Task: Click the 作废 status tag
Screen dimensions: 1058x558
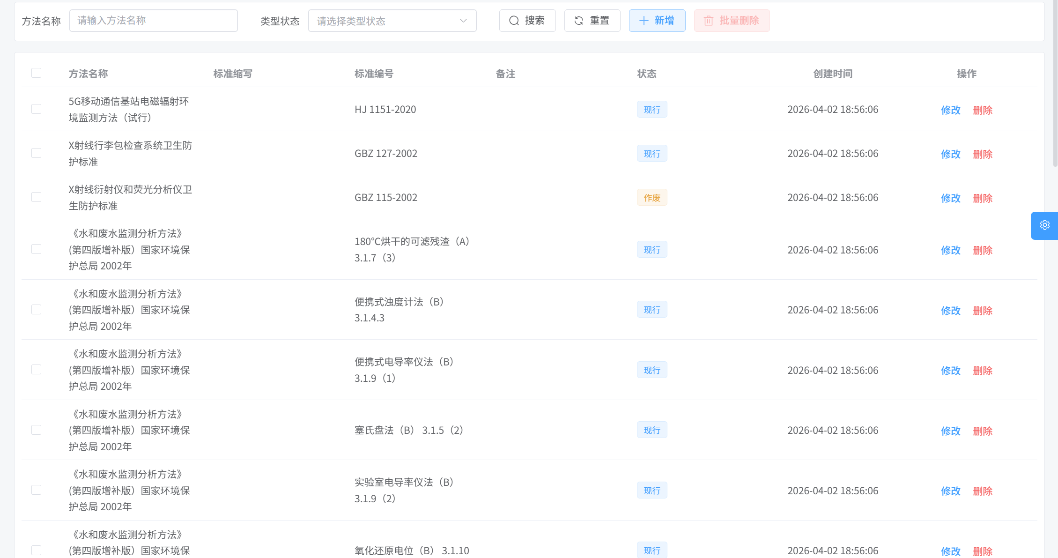Action: (651, 198)
